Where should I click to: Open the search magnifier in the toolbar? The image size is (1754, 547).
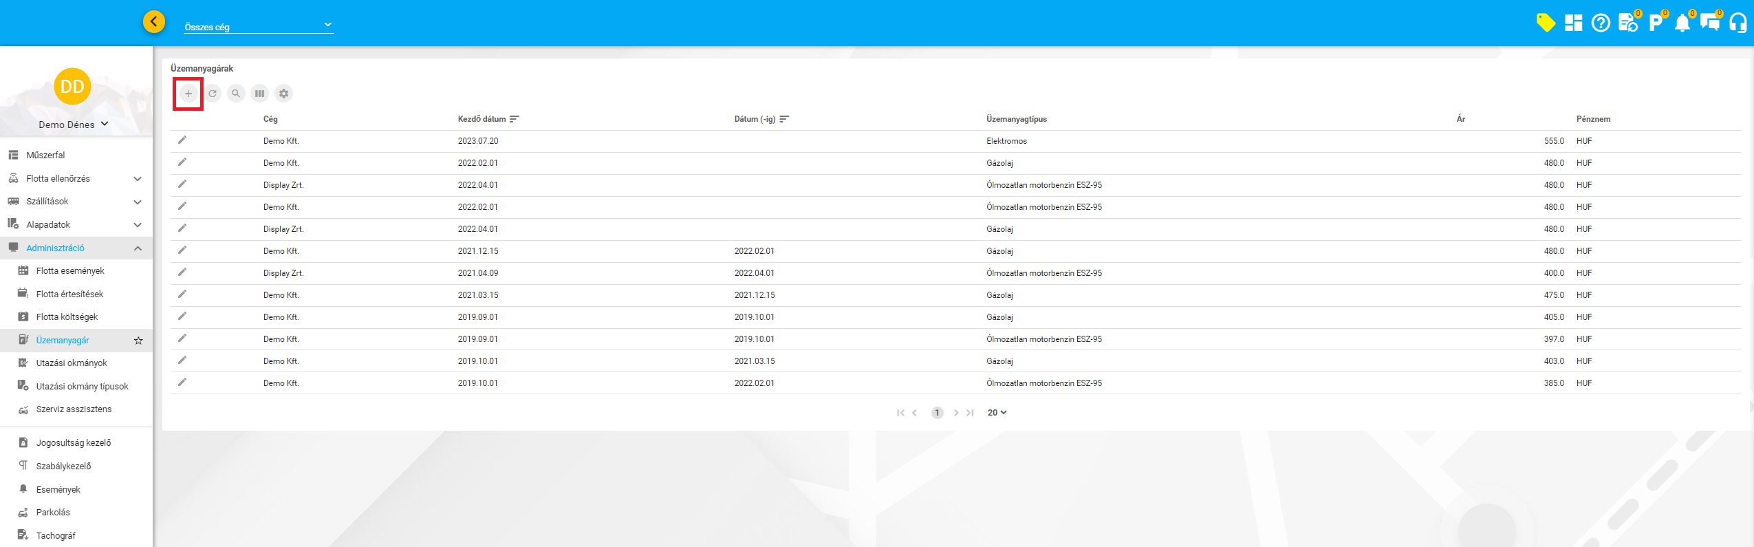[236, 94]
